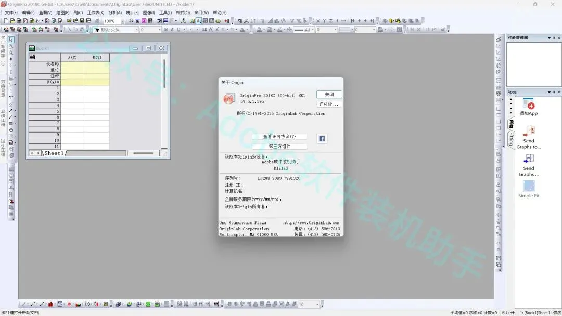
Task: Click the Save project disk icon
Action: pos(82,21)
